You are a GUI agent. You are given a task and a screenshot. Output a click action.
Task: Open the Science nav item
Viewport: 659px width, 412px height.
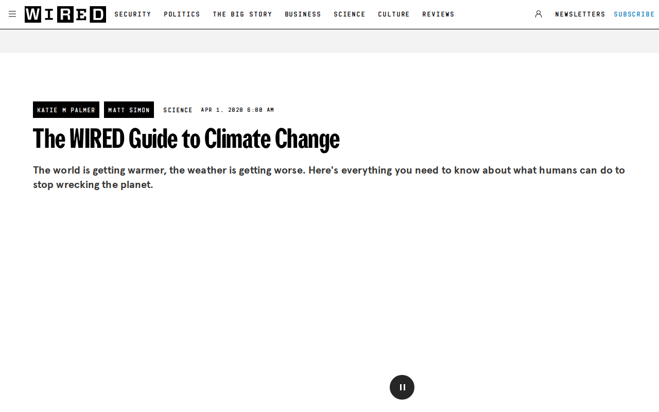[350, 14]
